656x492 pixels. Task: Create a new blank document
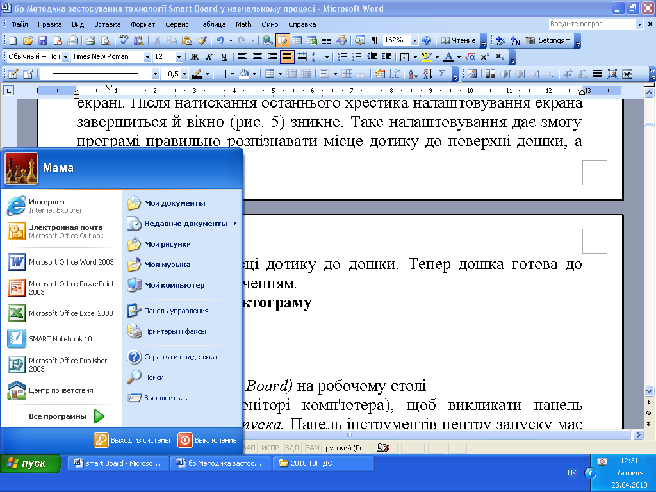pyautogui.click(x=13, y=40)
